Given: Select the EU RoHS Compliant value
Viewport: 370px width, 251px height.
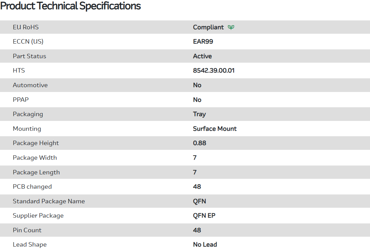Looking at the screenshot, I should click(x=208, y=27).
